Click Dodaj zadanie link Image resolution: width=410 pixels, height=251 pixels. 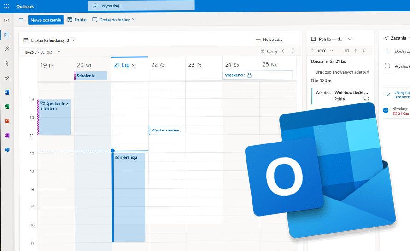point(402,51)
